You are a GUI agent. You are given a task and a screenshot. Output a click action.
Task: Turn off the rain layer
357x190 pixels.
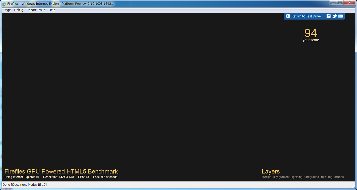click(x=323, y=177)
